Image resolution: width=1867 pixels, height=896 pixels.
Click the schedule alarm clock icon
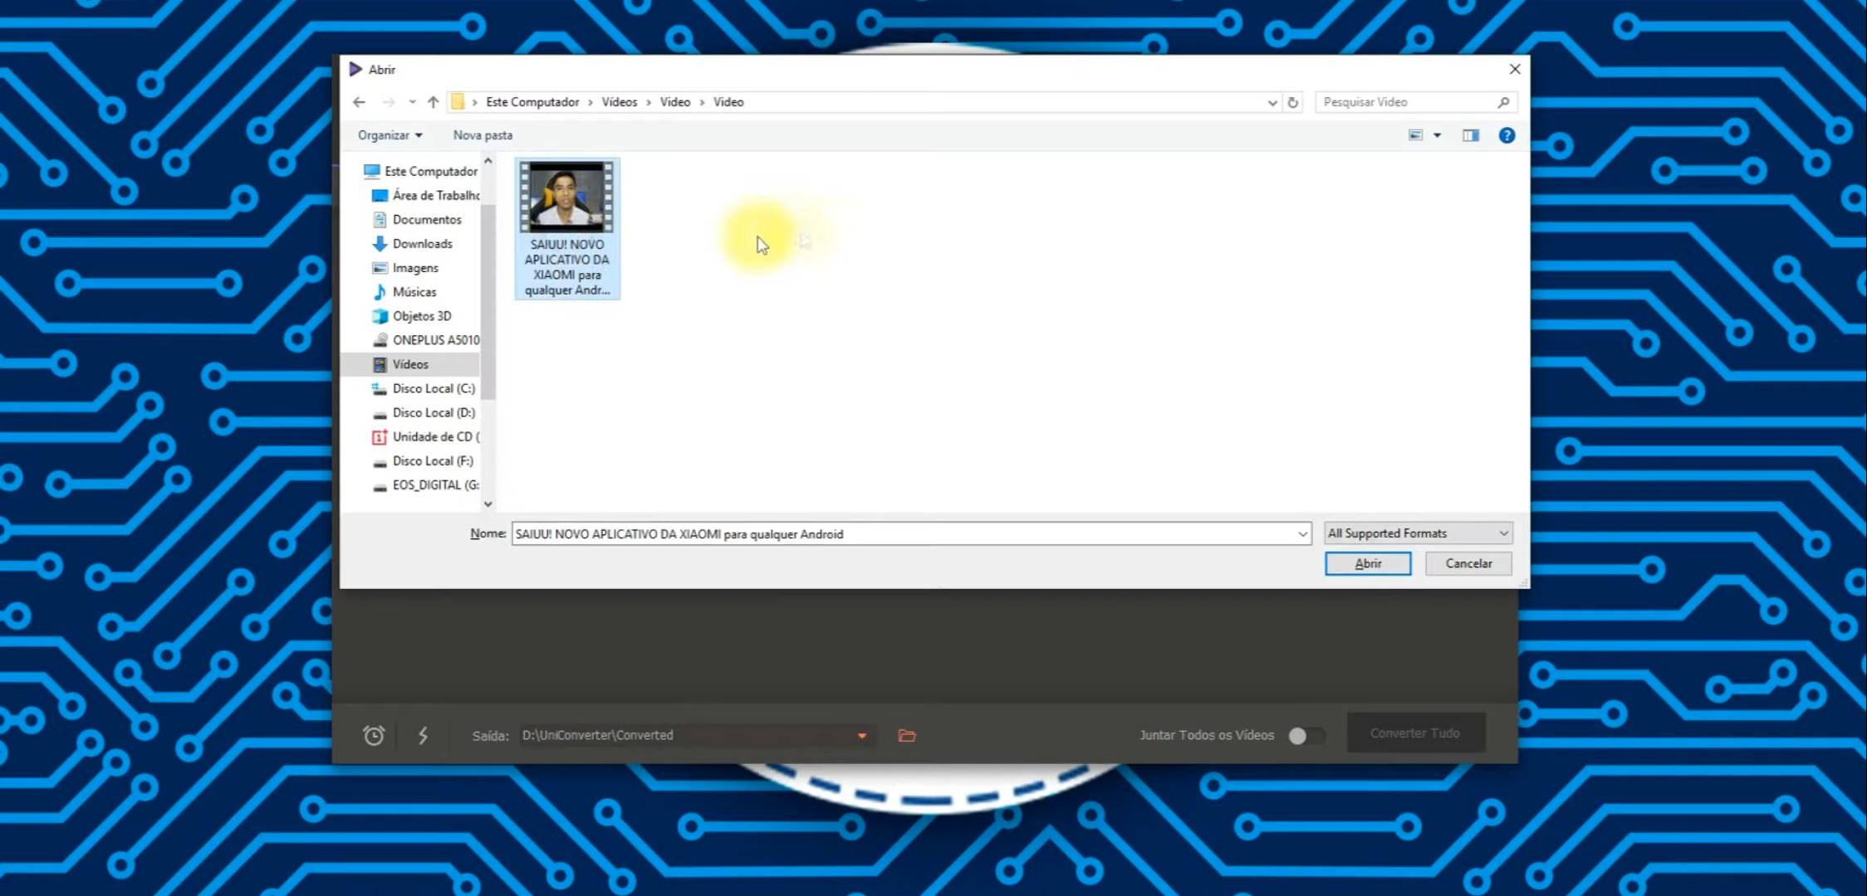coord(374,735)
